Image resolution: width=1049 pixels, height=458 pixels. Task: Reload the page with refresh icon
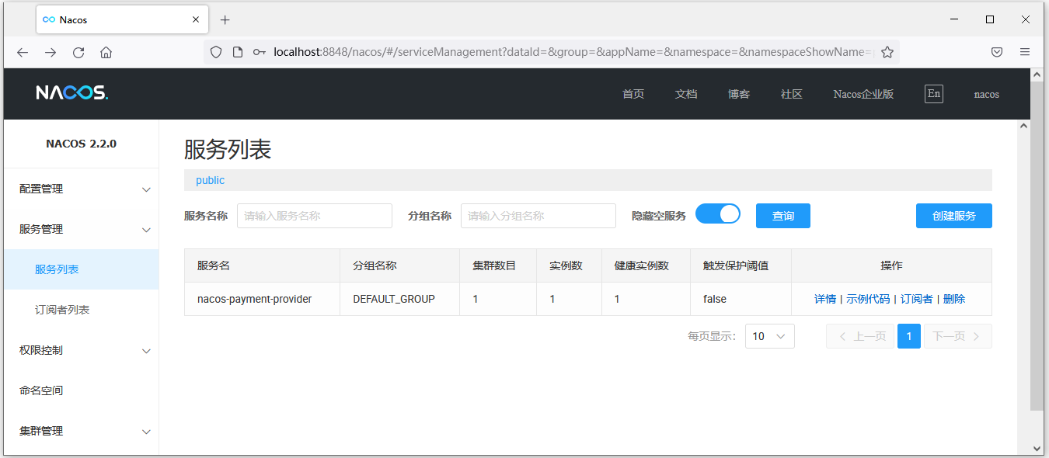(x=78, y=52)
